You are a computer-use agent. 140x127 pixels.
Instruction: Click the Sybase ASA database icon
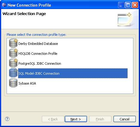(13, 83)
